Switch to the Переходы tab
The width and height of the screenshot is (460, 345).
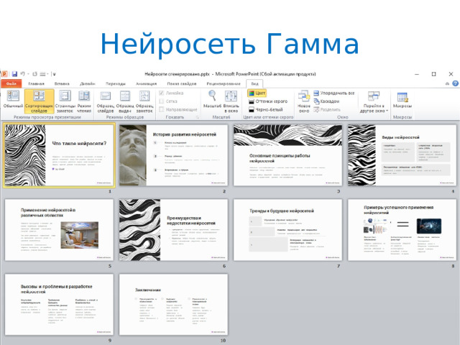coord(116,83)
